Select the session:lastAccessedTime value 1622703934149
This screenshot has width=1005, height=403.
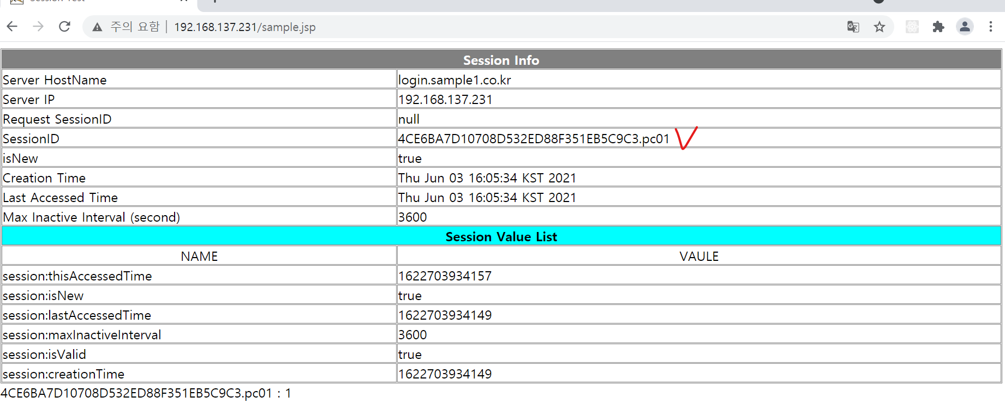[x=445, y=315]
